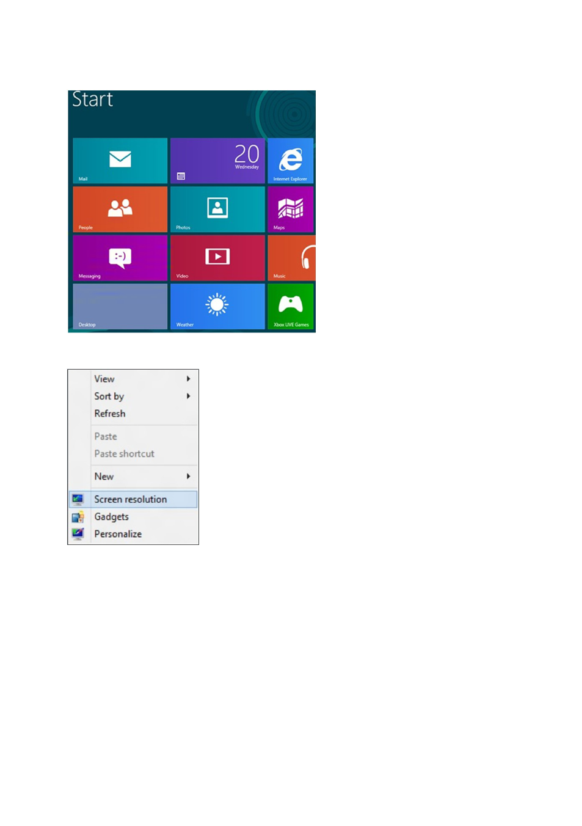Open the calendar tile showing 20 Wednesday
This screenshot has height=826, width=582.
pos(217,161)
